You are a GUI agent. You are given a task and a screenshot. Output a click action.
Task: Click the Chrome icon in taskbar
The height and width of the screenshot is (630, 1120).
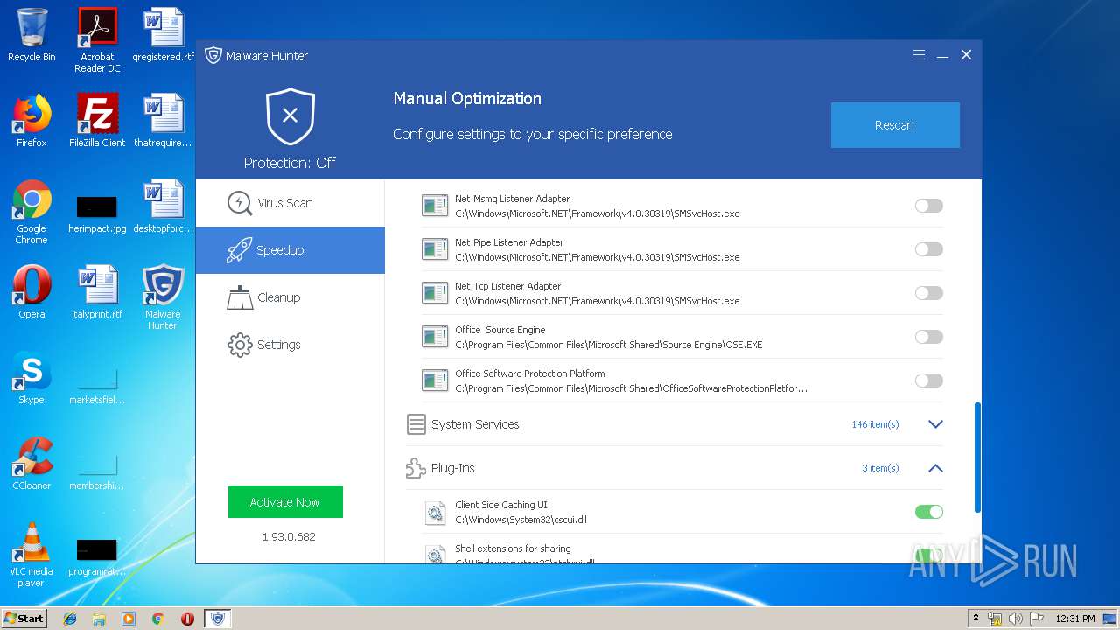point(157,619)
